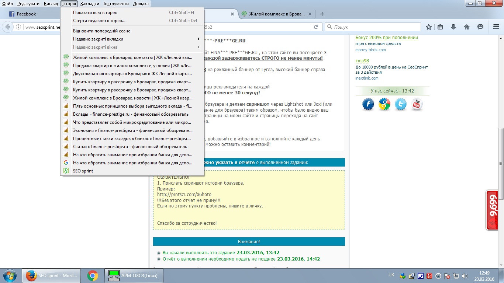Open the Бонус 200% при пополнении link

click(387, 38)
